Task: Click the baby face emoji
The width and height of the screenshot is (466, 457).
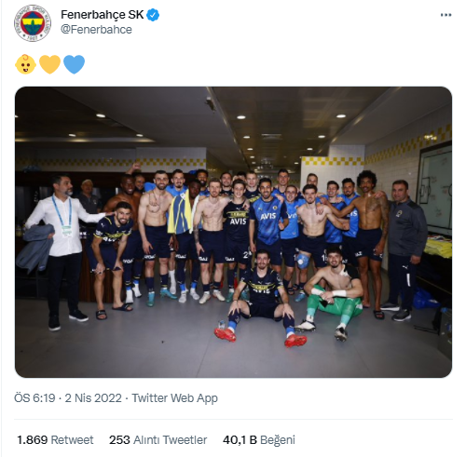Action: pos(25,64)
